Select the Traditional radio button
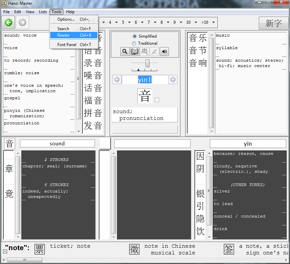Image resolution: width=290 pixels, height=264 pixels. [134, 43]
